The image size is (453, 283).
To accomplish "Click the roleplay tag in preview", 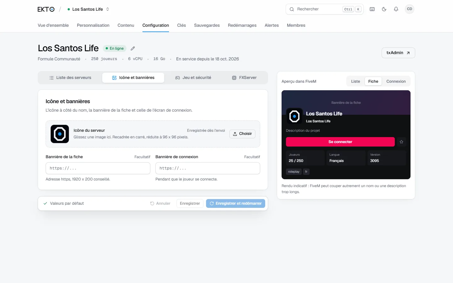I will coord(294,172).
